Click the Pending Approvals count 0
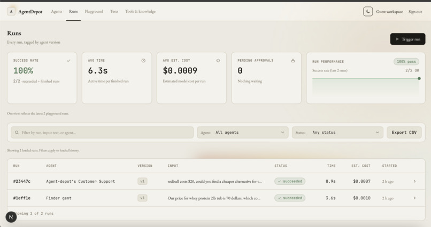Viewport: 431px width, 227px height. tap(240, 71)
